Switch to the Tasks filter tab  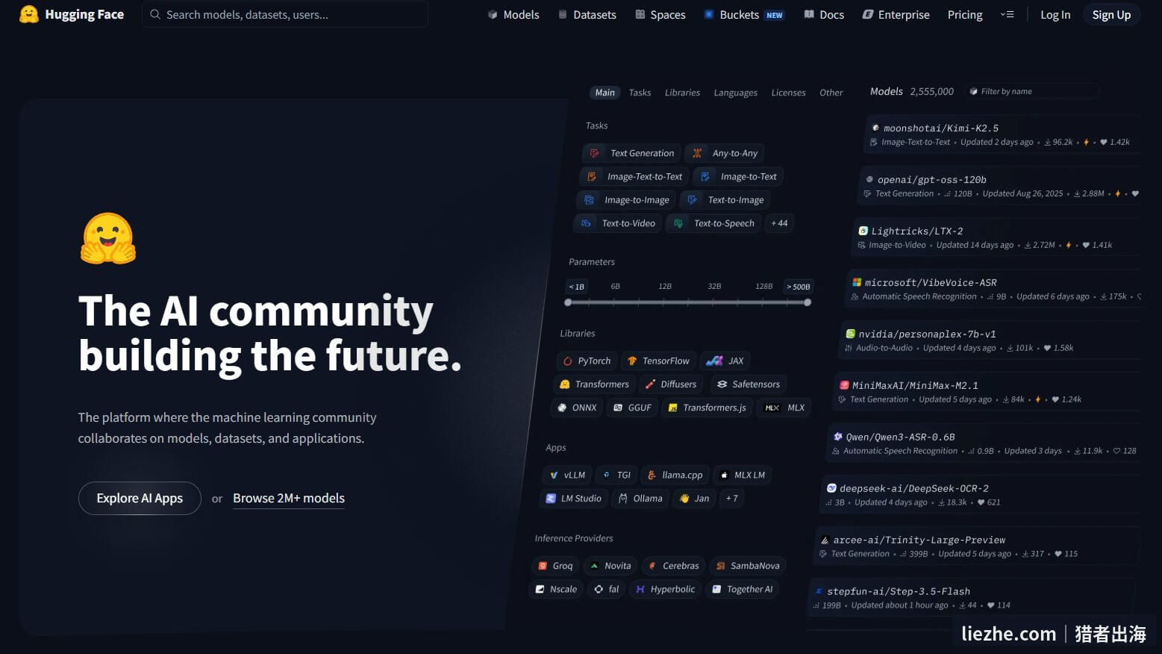pyautogui.click(x=640, y=93)
